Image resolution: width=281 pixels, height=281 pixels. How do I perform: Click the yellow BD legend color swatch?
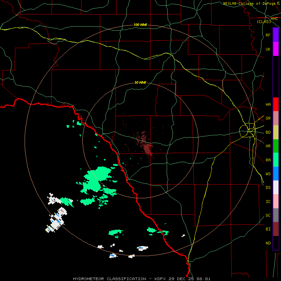coord(276,132)
